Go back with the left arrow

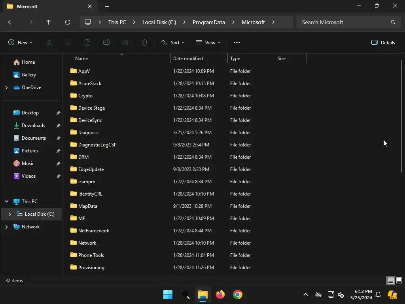click(x=11, y=22)
